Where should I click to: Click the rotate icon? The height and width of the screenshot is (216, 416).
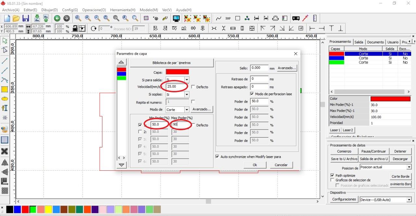94,28
